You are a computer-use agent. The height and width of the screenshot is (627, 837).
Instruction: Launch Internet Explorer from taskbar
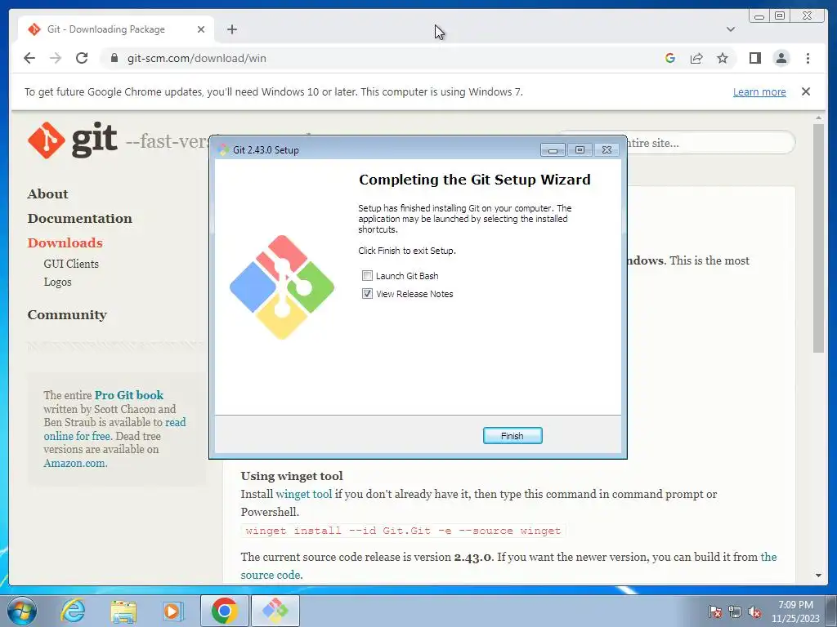(73, 611)
